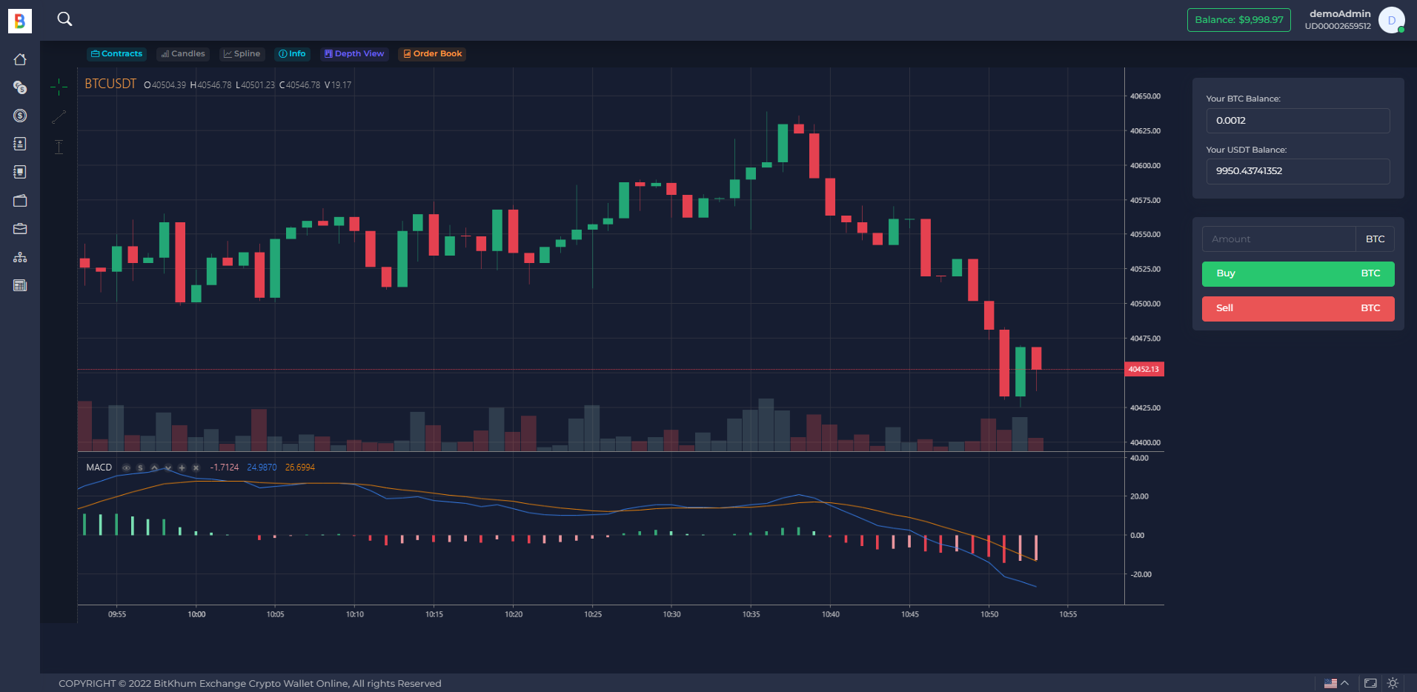
Task: Click the briefcase icon in the sidebar
Action: pyautogui.click(x=20, y=229)
